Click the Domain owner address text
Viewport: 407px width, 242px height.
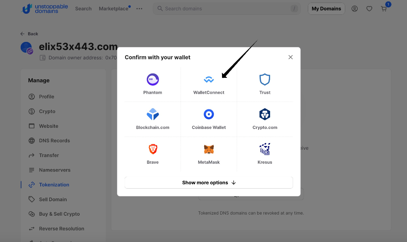[83, 58]
